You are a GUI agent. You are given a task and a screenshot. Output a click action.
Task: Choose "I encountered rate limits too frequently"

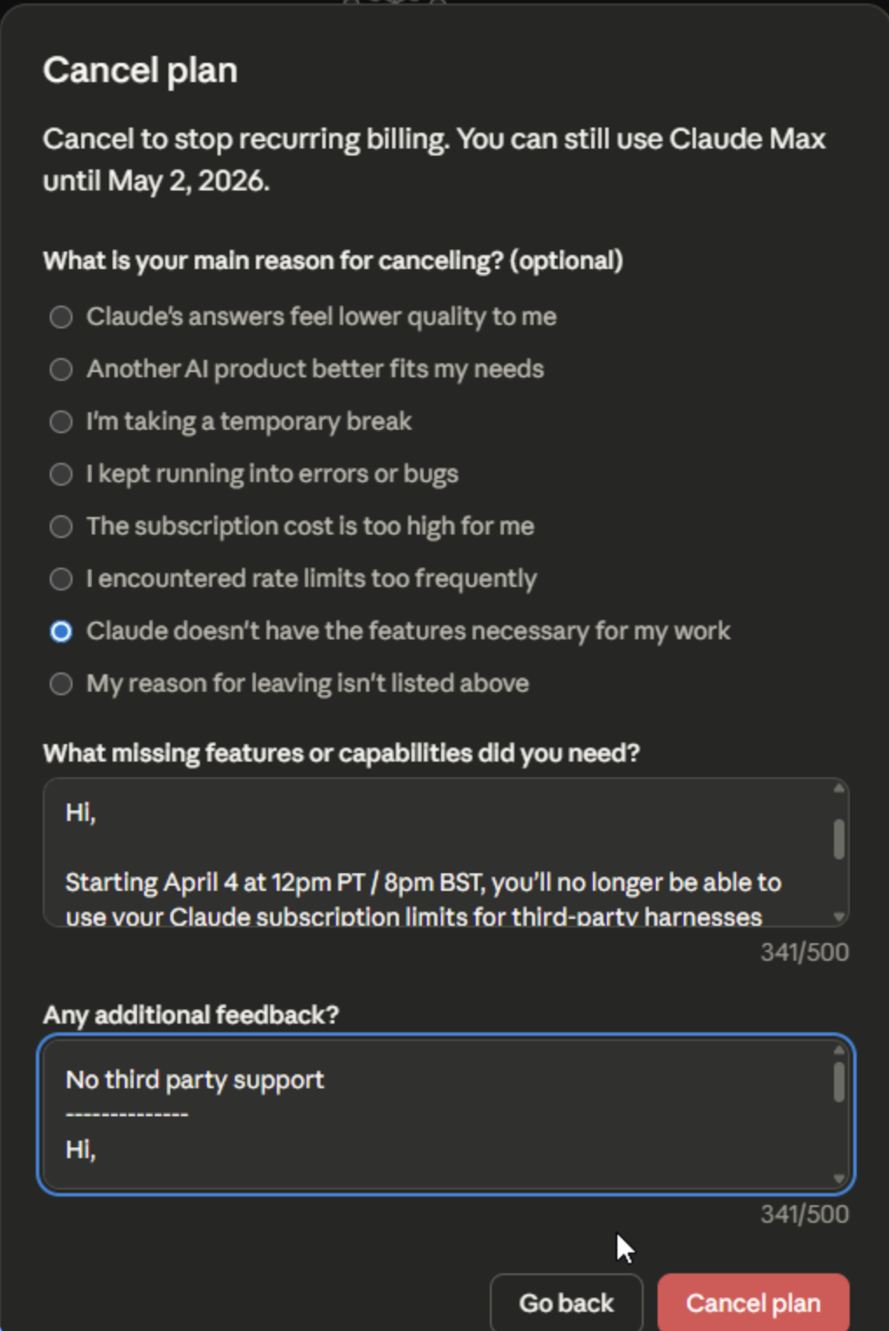click(61, 578)
